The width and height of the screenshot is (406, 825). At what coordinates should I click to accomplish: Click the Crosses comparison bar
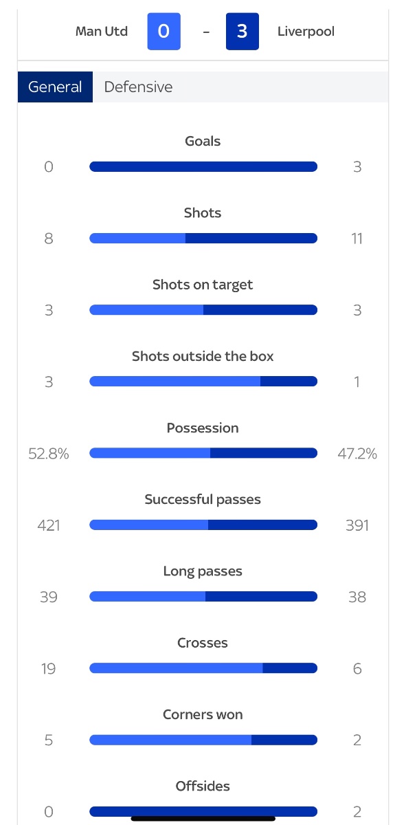pos(203,668)
